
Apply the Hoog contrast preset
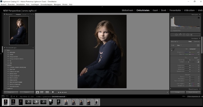click(14, 57)
